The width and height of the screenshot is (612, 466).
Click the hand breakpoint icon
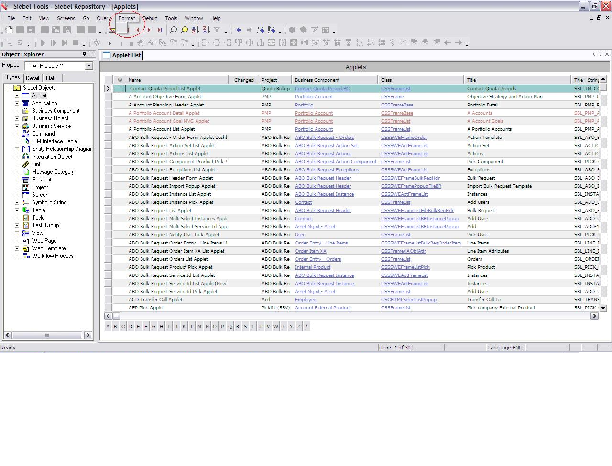pyautogui.click(x=141, y=43)
